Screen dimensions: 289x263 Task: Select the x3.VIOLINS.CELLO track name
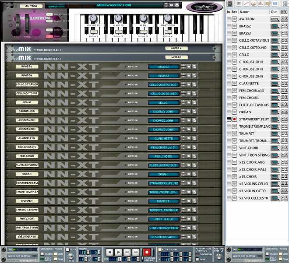click(x=254, y=184)
